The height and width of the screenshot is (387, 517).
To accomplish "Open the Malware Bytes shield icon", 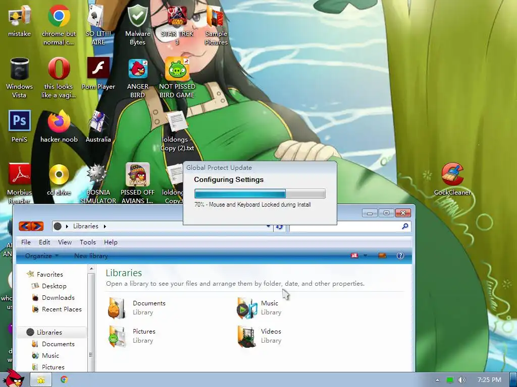I will (137, 25).
